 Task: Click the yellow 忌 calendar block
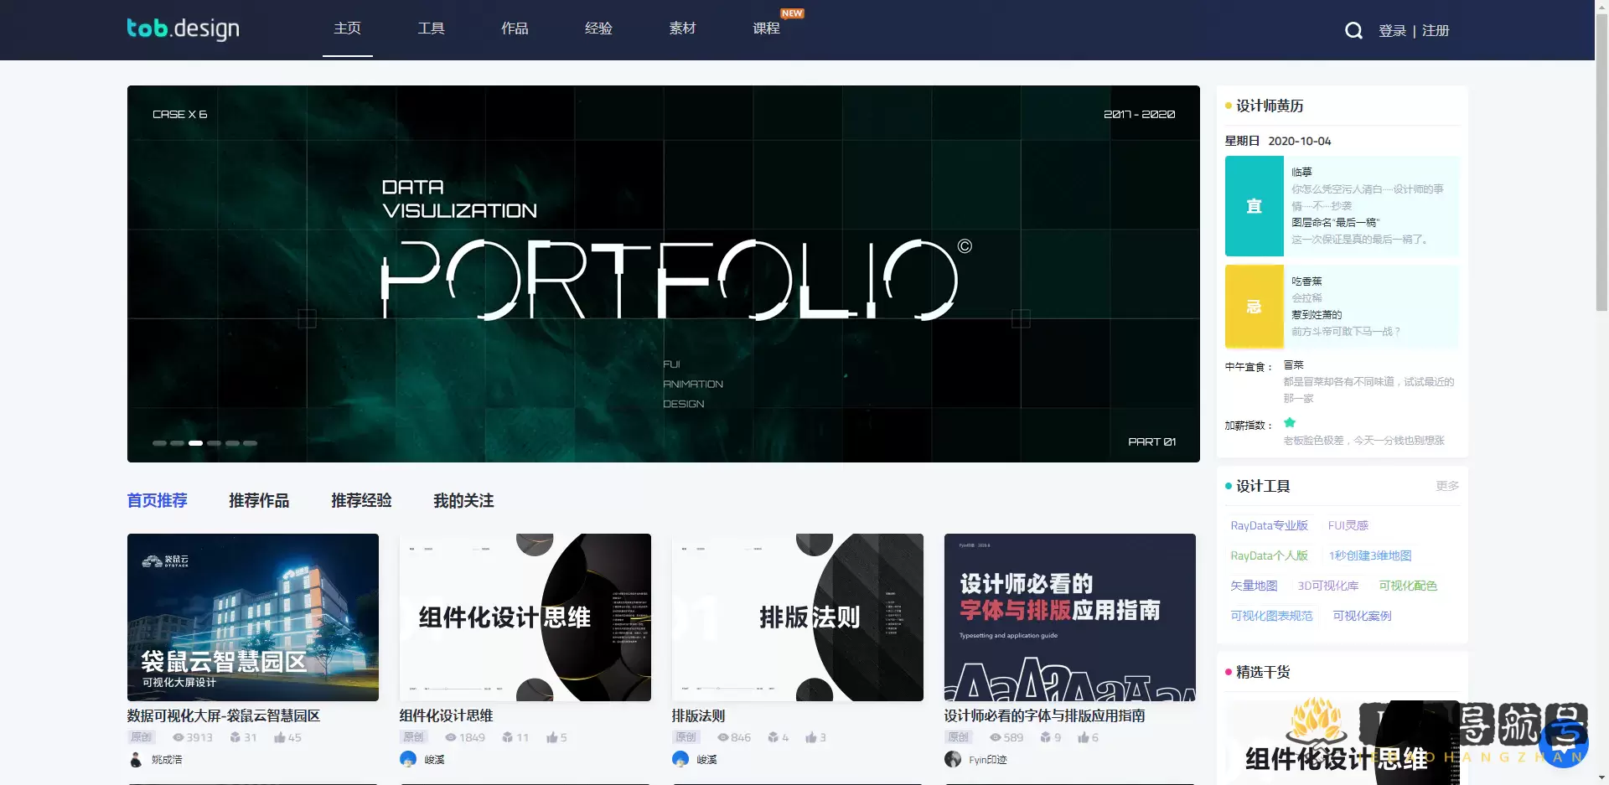pyautogui.click(x=1255, y=307)
